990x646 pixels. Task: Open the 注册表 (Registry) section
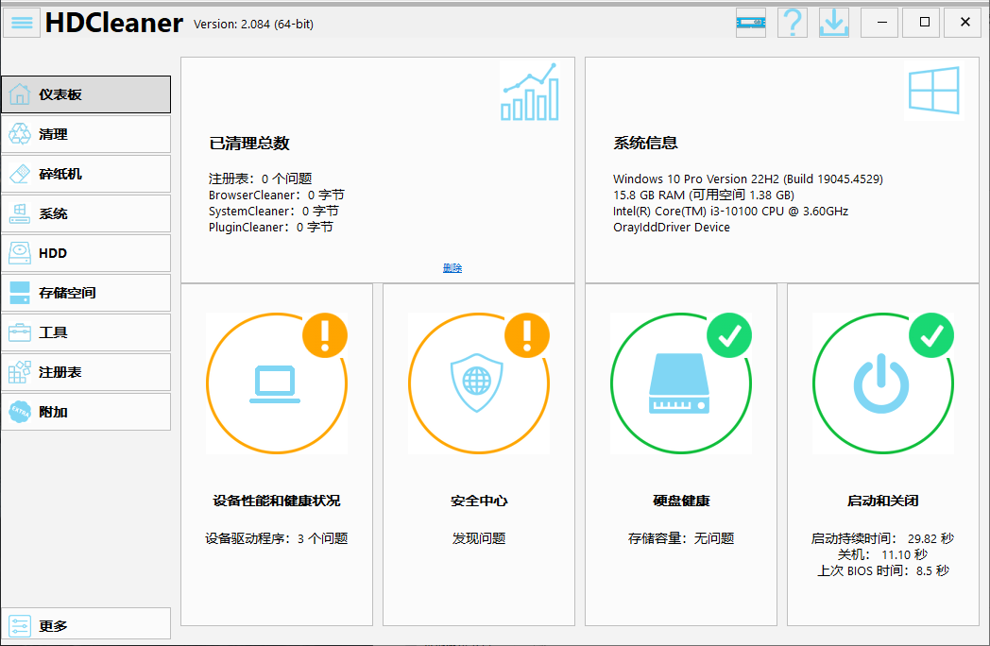(62, 372)
